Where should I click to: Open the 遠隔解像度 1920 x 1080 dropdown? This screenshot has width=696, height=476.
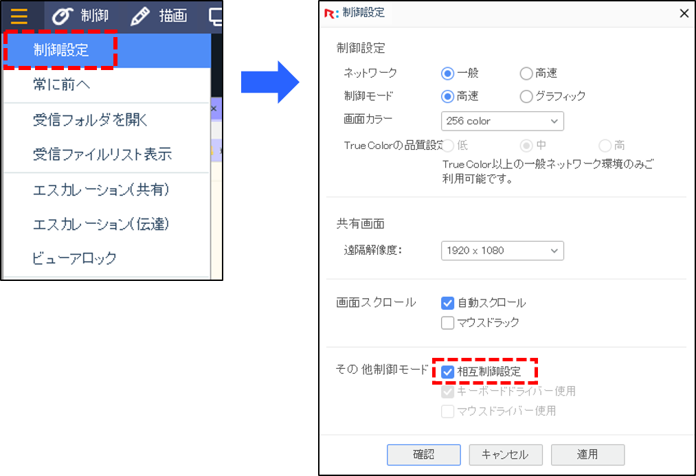[502, 251]
